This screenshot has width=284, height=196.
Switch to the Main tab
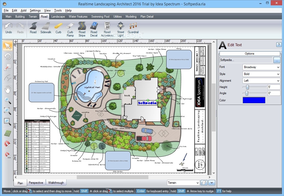coord(8,16)
